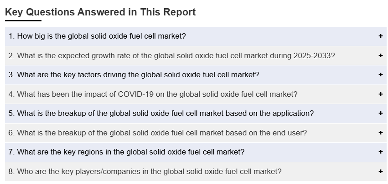
Task: Click the 'Key Questions Answered in This Report' heading
Action: [x=100, y=12]
